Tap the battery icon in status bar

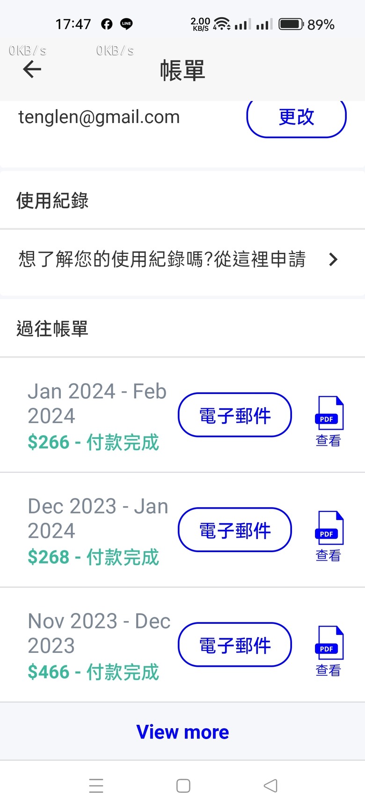[291, 24]
